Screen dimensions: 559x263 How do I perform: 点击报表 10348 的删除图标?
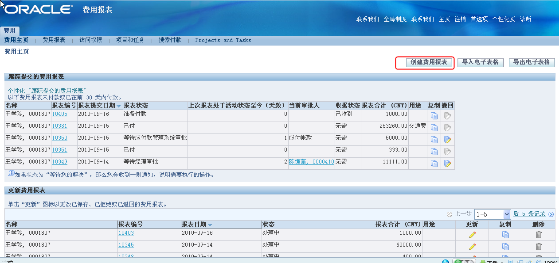click(x=539, y=257)
